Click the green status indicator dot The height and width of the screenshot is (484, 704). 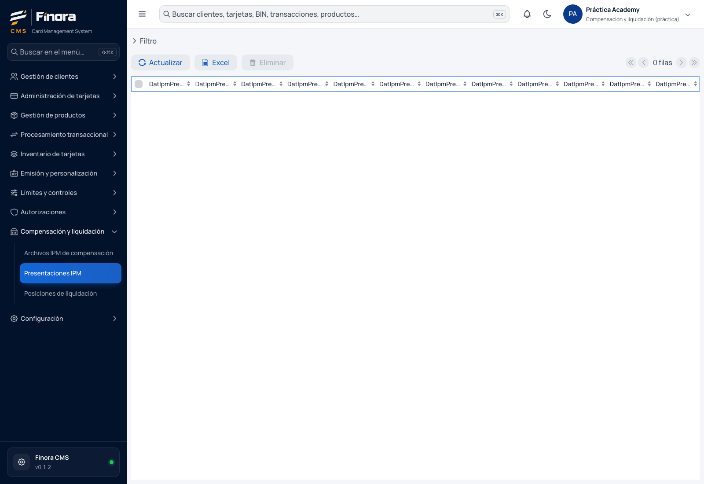111,462
